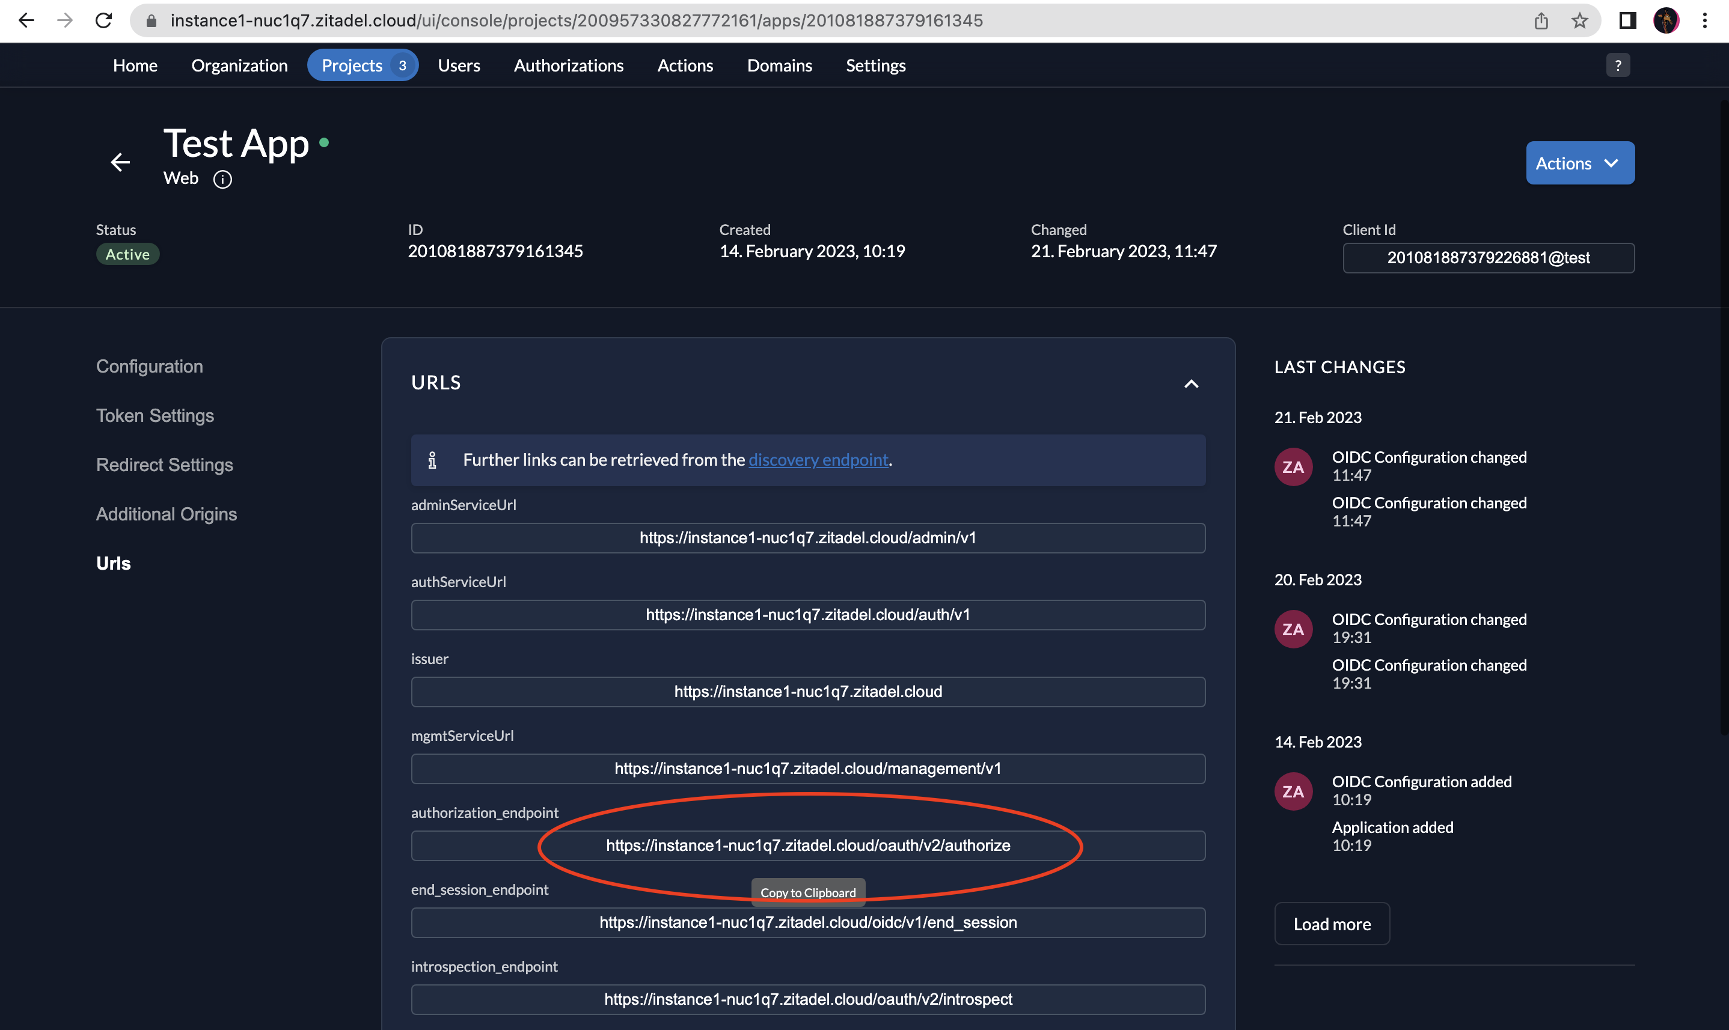Click the back arrow beside Test App
The image size is (1729, 1030).
click(120, 162)
